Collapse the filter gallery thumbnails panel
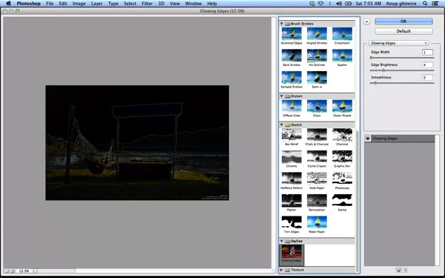 (366, 21)
